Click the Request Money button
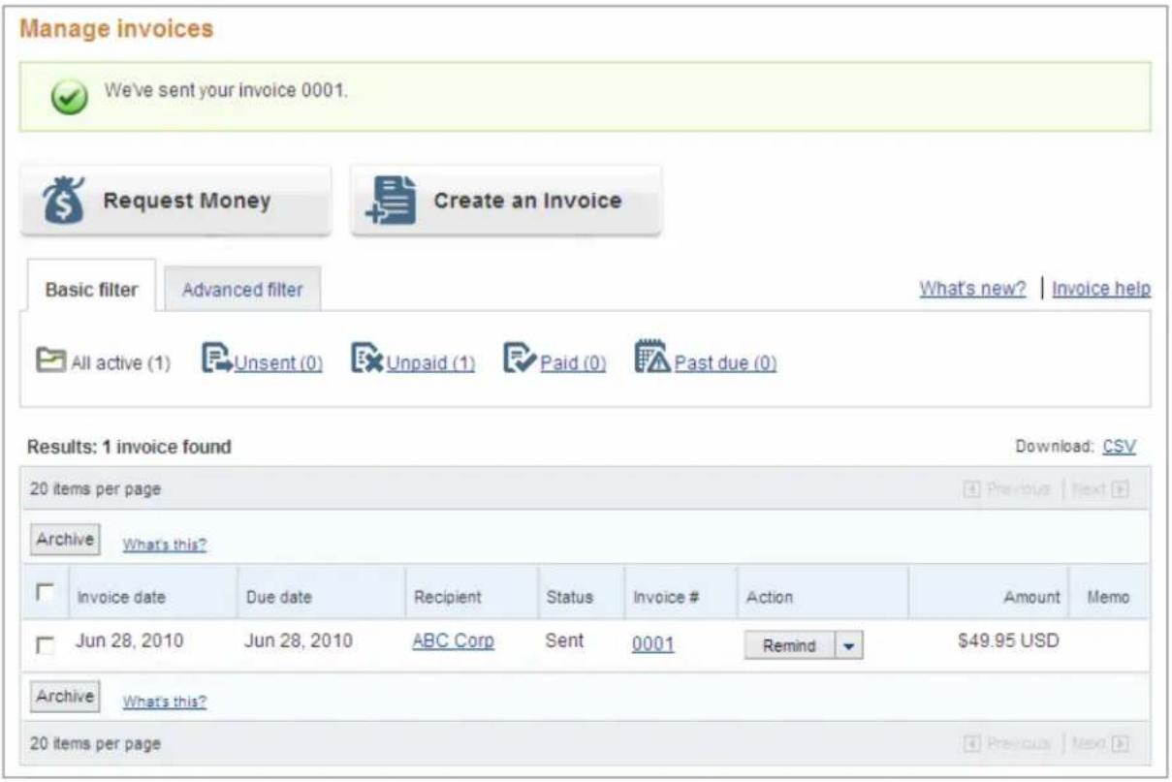1172x782 pixels. (x=176, y=201)
